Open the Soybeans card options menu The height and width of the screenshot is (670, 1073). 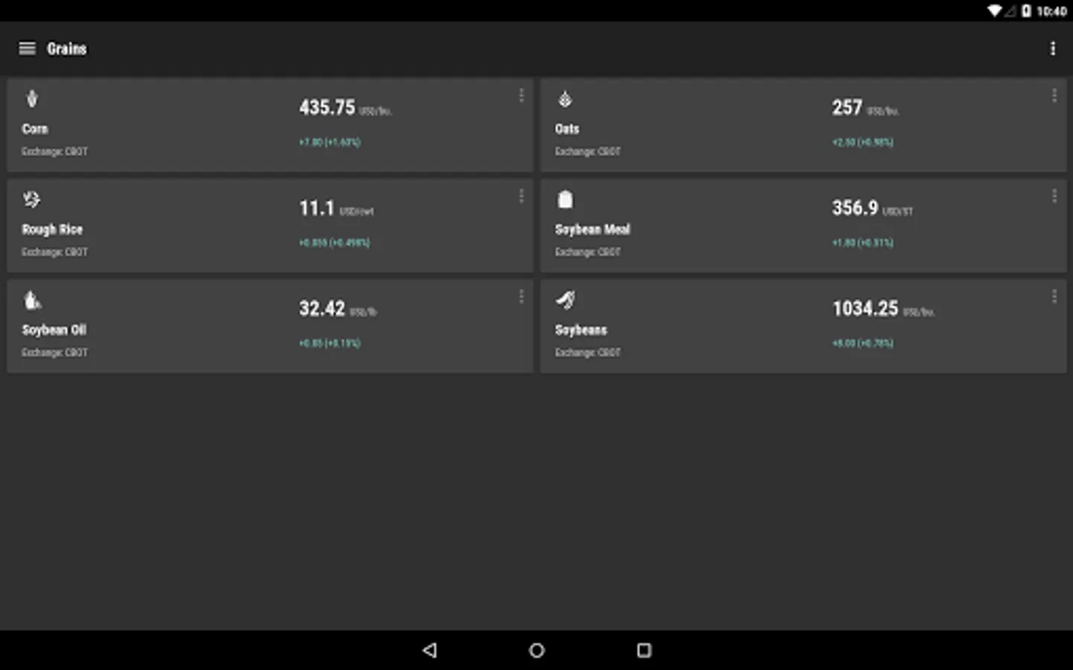tap(1054, 296)
